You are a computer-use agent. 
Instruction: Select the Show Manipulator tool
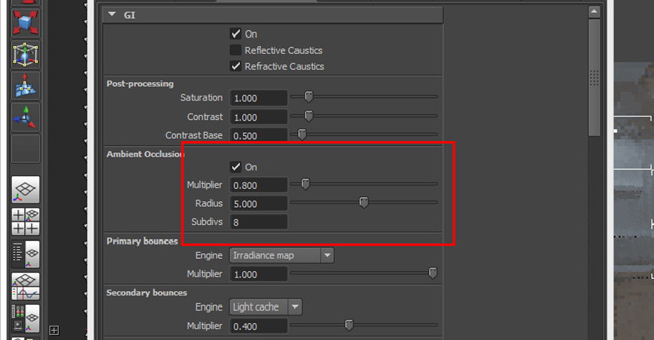25,117
